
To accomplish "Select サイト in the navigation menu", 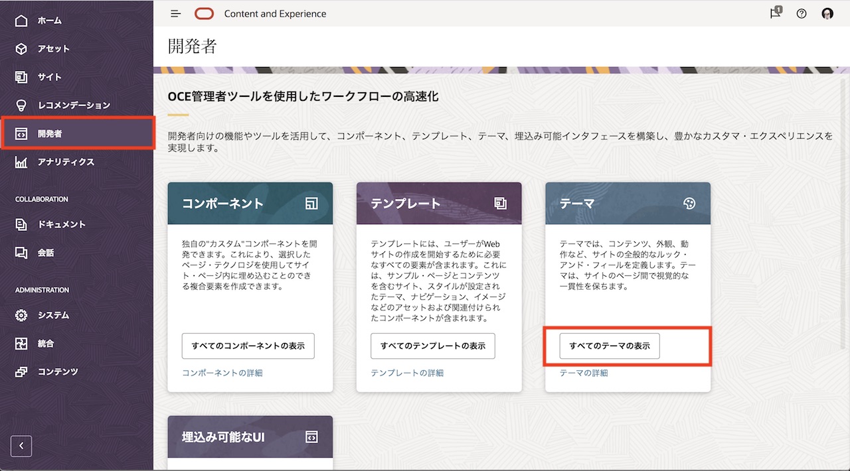I will (50, 77).
